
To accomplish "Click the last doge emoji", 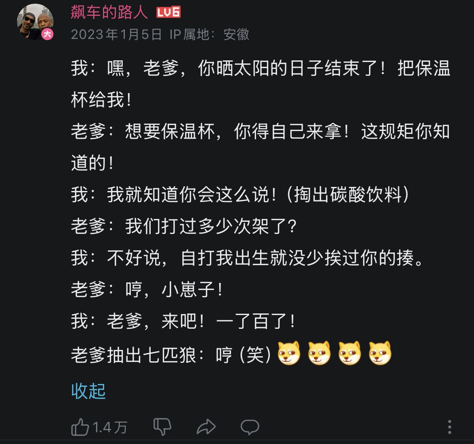I will click(x=380, y=353).
